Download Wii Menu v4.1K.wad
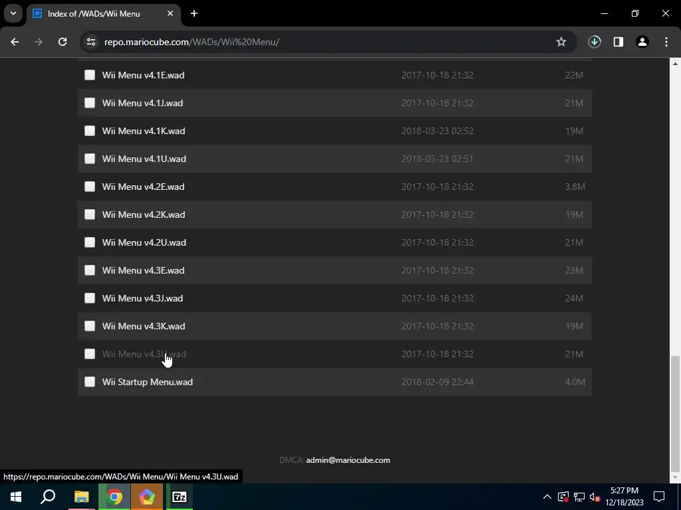This screenshot has width=681, height=510. point(144,131)
